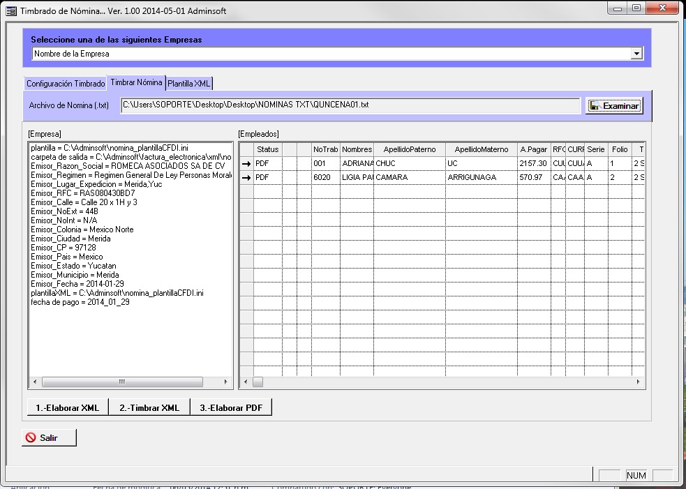The height and width of the screenshot is (489, 686).
Task: Click the Serie column header
Action: 596,149
